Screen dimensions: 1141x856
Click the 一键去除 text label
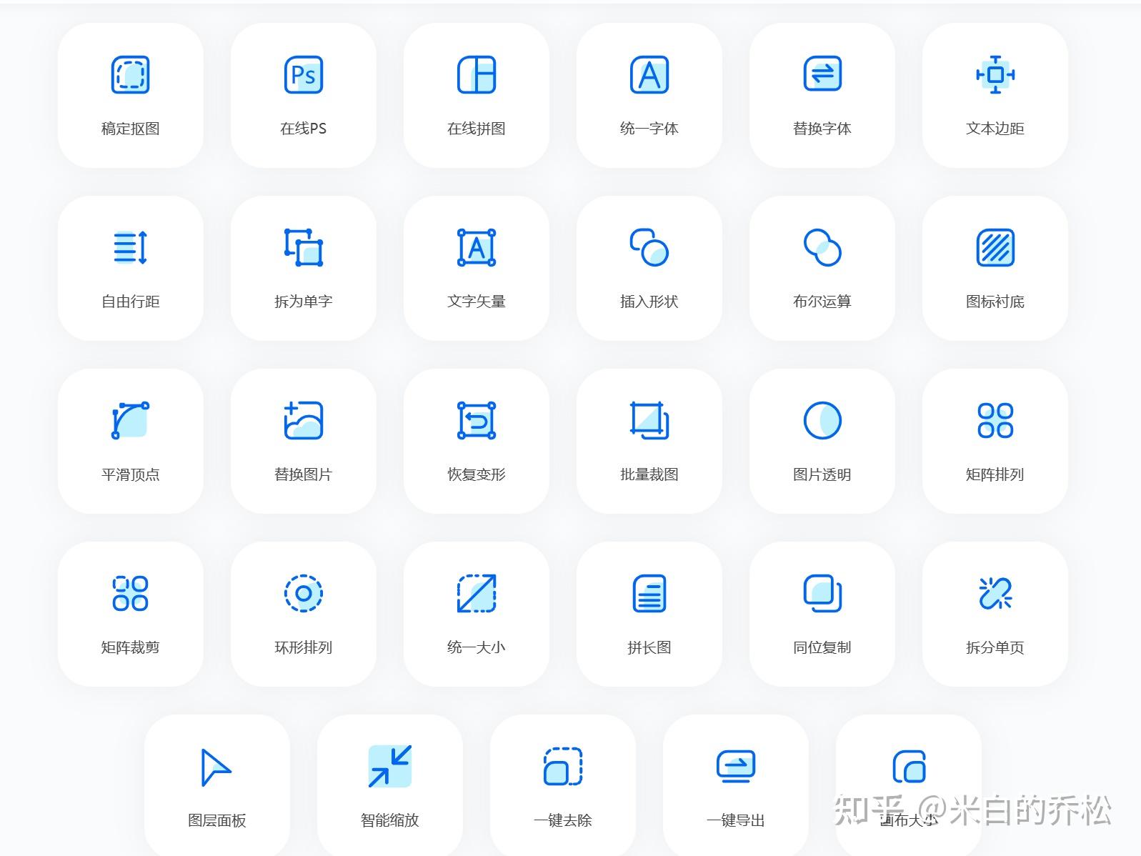(x=563, y=820)
